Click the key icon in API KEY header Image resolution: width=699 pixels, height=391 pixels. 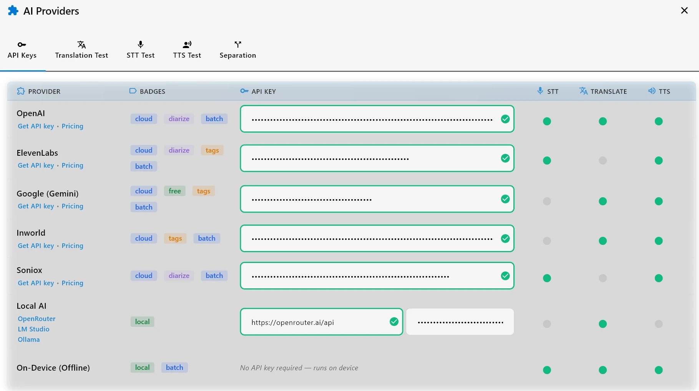point(244,91)
